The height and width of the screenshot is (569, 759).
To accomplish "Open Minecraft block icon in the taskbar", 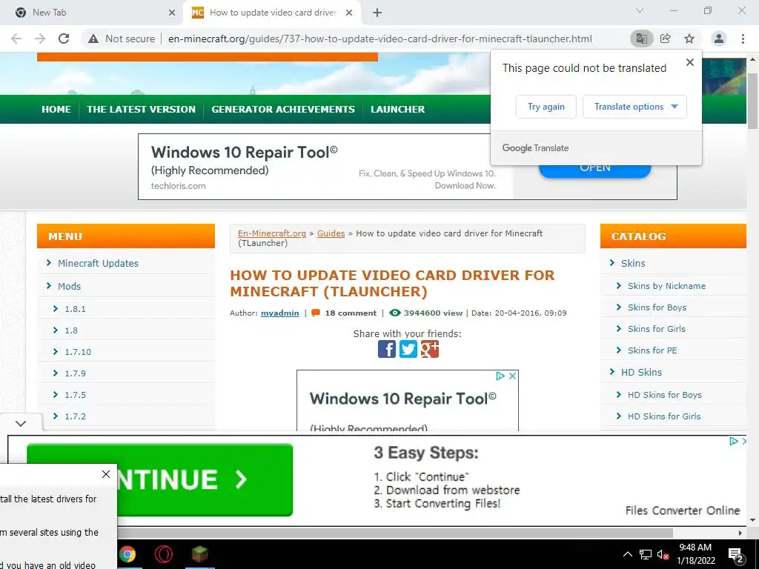I will 199,554.
